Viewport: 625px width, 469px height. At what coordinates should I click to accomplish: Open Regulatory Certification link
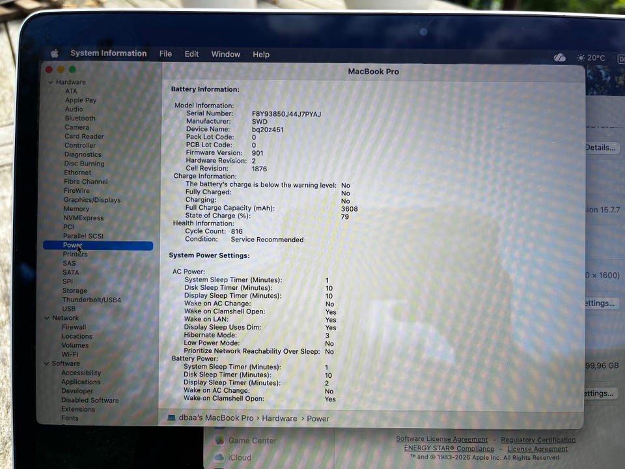point(538,440)
